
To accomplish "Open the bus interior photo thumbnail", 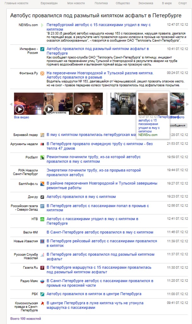I will pyautogui.click(x=123, y=104).
